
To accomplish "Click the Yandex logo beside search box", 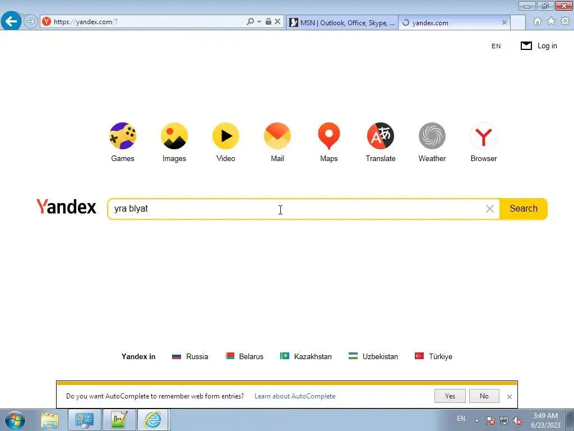I will pyautogui.click(x=66, y=207).
